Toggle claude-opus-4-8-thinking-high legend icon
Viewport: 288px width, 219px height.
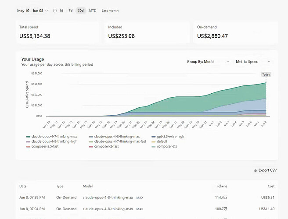(28, 141)
